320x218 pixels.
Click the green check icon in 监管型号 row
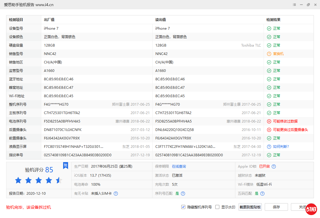tap(269, 71)
